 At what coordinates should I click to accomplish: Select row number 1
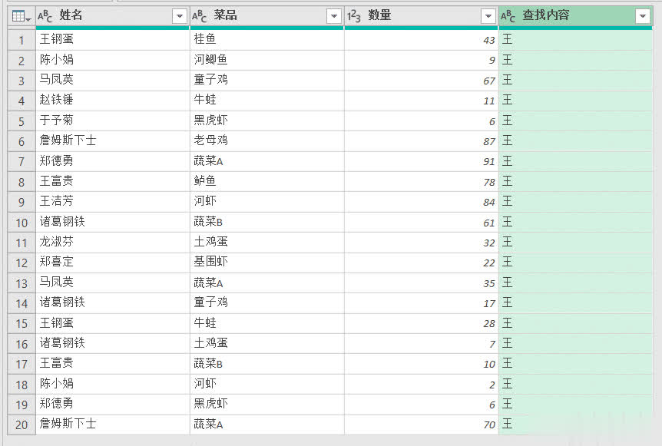(22, 40)
